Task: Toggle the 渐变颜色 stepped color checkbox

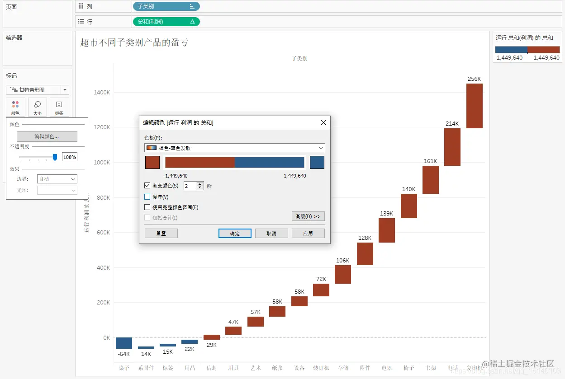Action: [147, 185]
